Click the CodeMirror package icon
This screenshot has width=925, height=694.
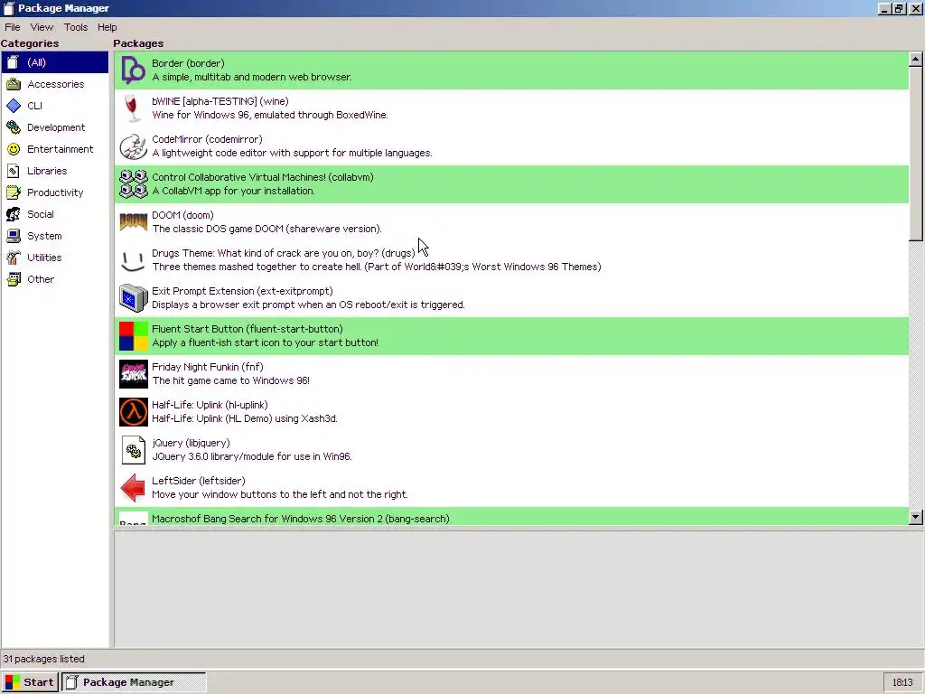[x=134, y=146]
